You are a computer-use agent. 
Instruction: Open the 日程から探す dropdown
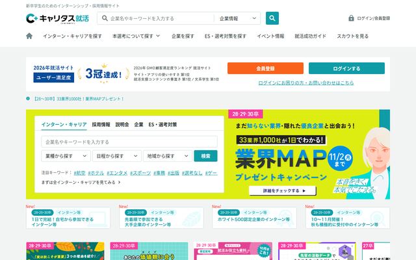click(x=117, y=156)
